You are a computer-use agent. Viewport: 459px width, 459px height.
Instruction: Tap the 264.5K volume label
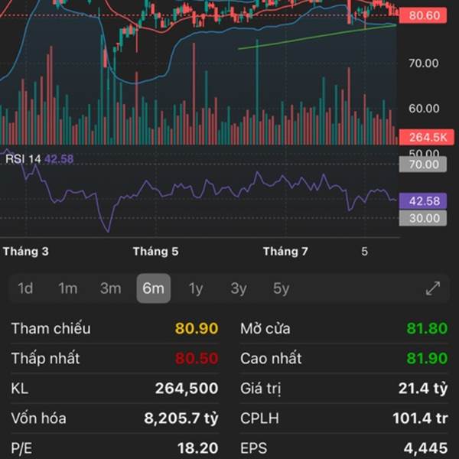coord(427,137)
